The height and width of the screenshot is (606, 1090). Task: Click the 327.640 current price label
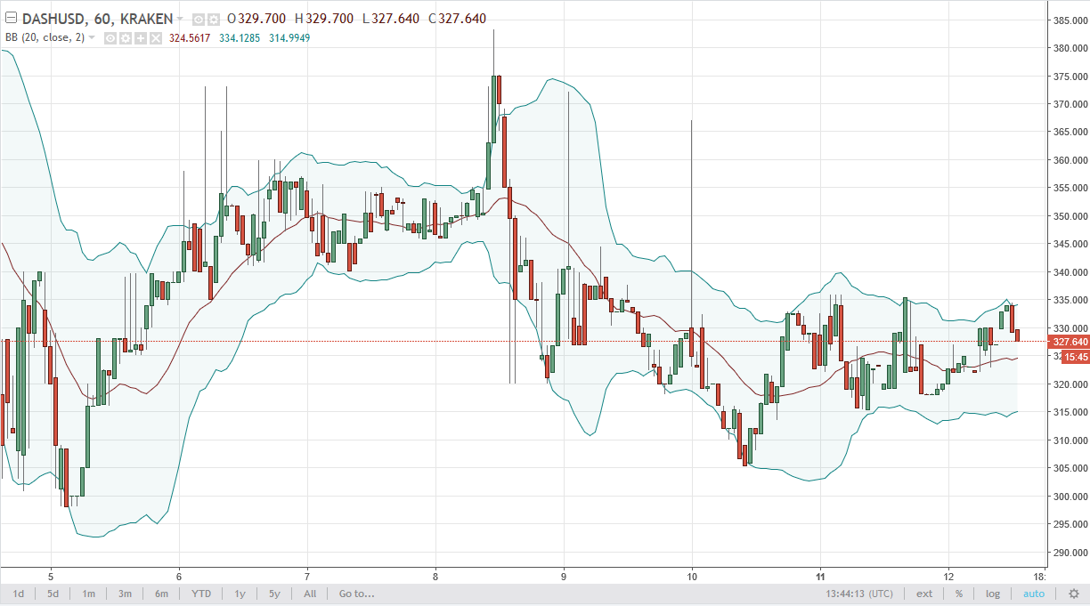pos(1070,342)
